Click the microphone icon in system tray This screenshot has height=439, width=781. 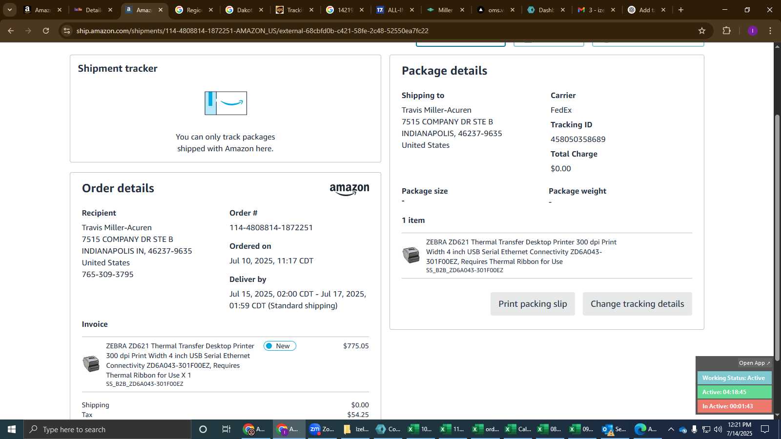pos(694,430)
